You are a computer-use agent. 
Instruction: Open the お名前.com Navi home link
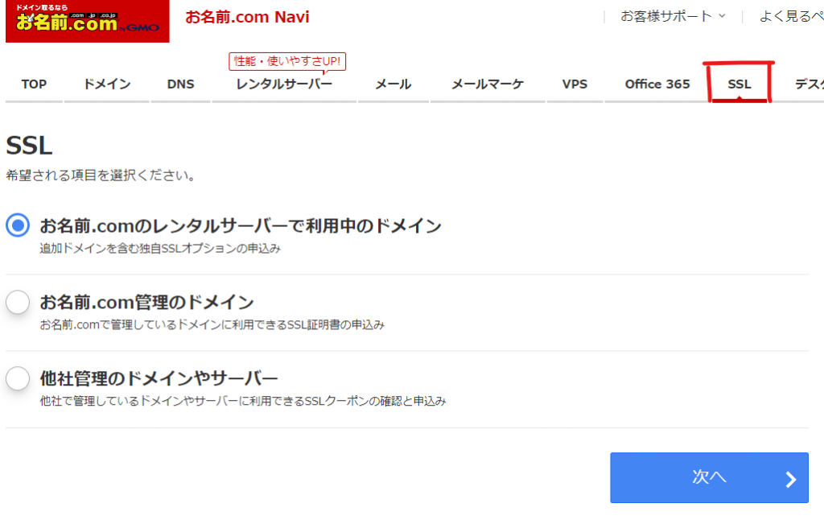[247, 17]
